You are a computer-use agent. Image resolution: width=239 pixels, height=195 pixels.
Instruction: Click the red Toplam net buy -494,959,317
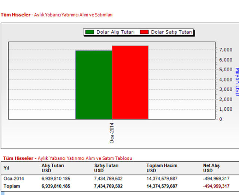tap(216, 186)
